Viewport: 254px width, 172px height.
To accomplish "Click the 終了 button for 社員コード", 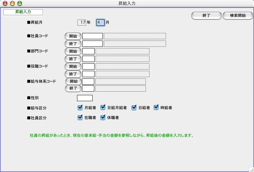I will point(73,43).
